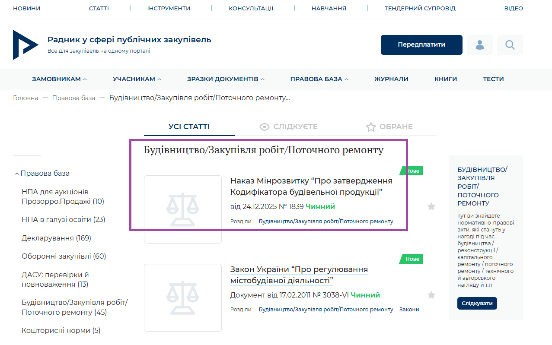552x345 pixels.
Task: Star the Закон України document as favorite
Action: 431,295
